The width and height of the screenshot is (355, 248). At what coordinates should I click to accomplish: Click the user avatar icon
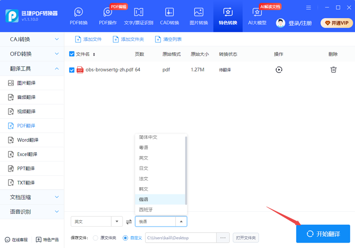tap(280, 23)
